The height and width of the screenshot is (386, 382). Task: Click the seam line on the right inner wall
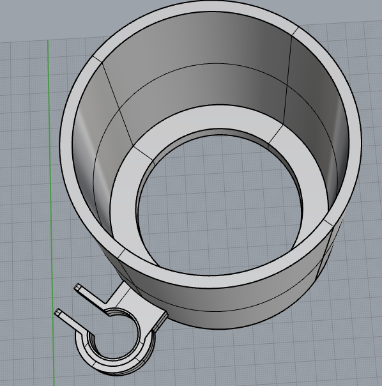pyautogui.click(x=287, y=81)
